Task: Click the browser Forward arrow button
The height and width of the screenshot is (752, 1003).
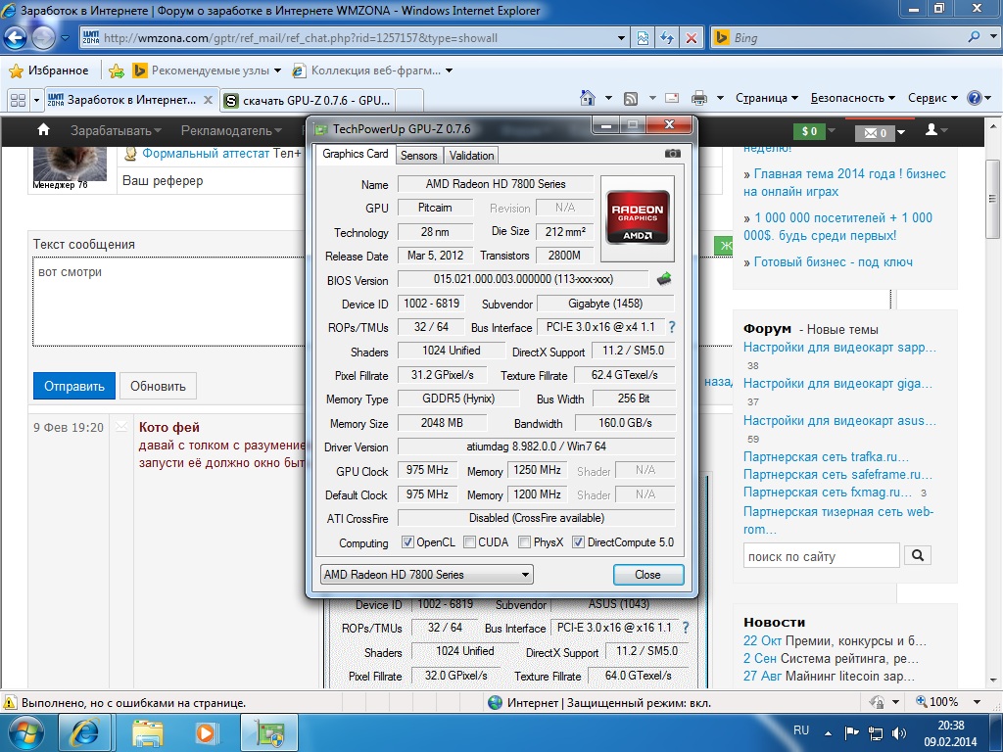Action: coord(43,38)
